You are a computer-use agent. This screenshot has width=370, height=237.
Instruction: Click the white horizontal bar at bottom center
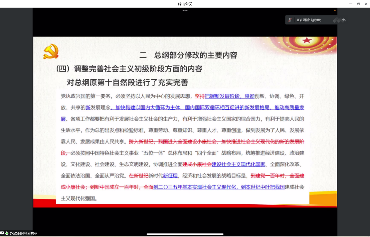point(185,234)
